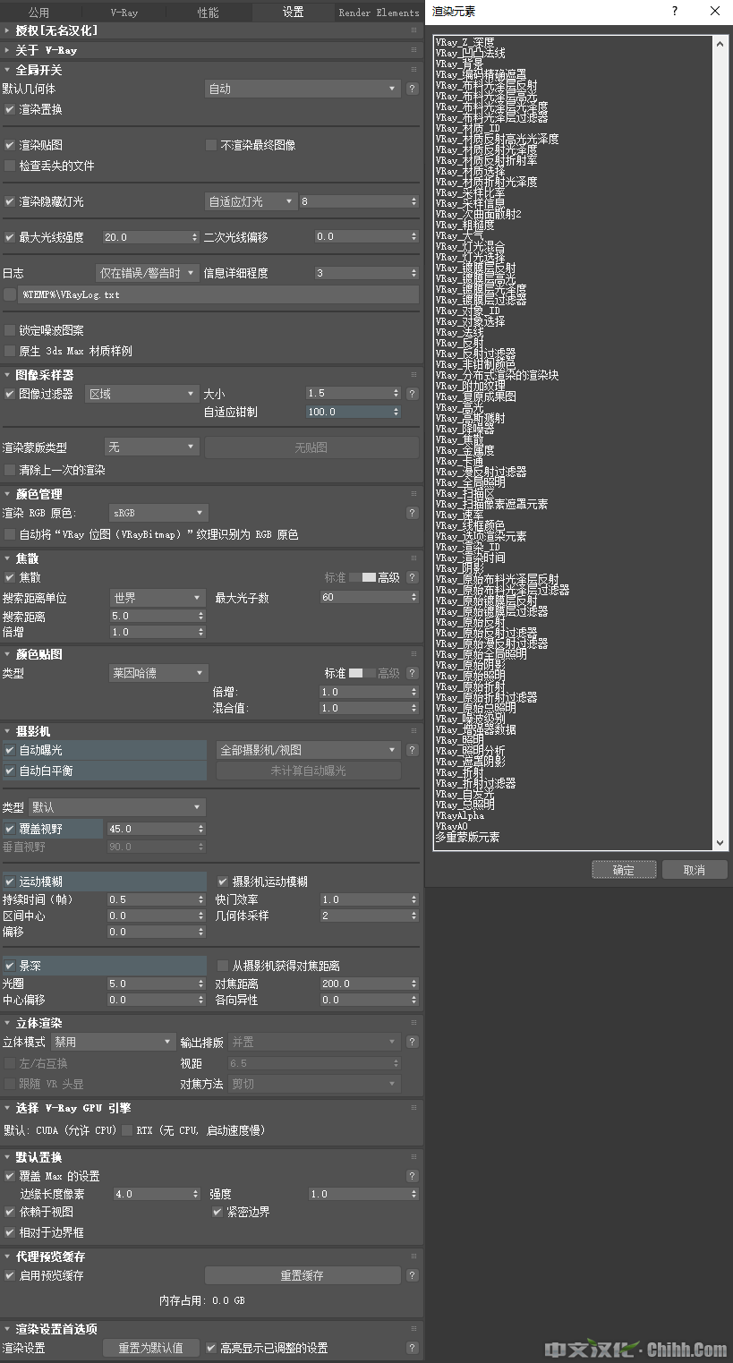Click the 最大光线强度 spinner arrows
The image size is (733, 1363).
click(195, 237)
